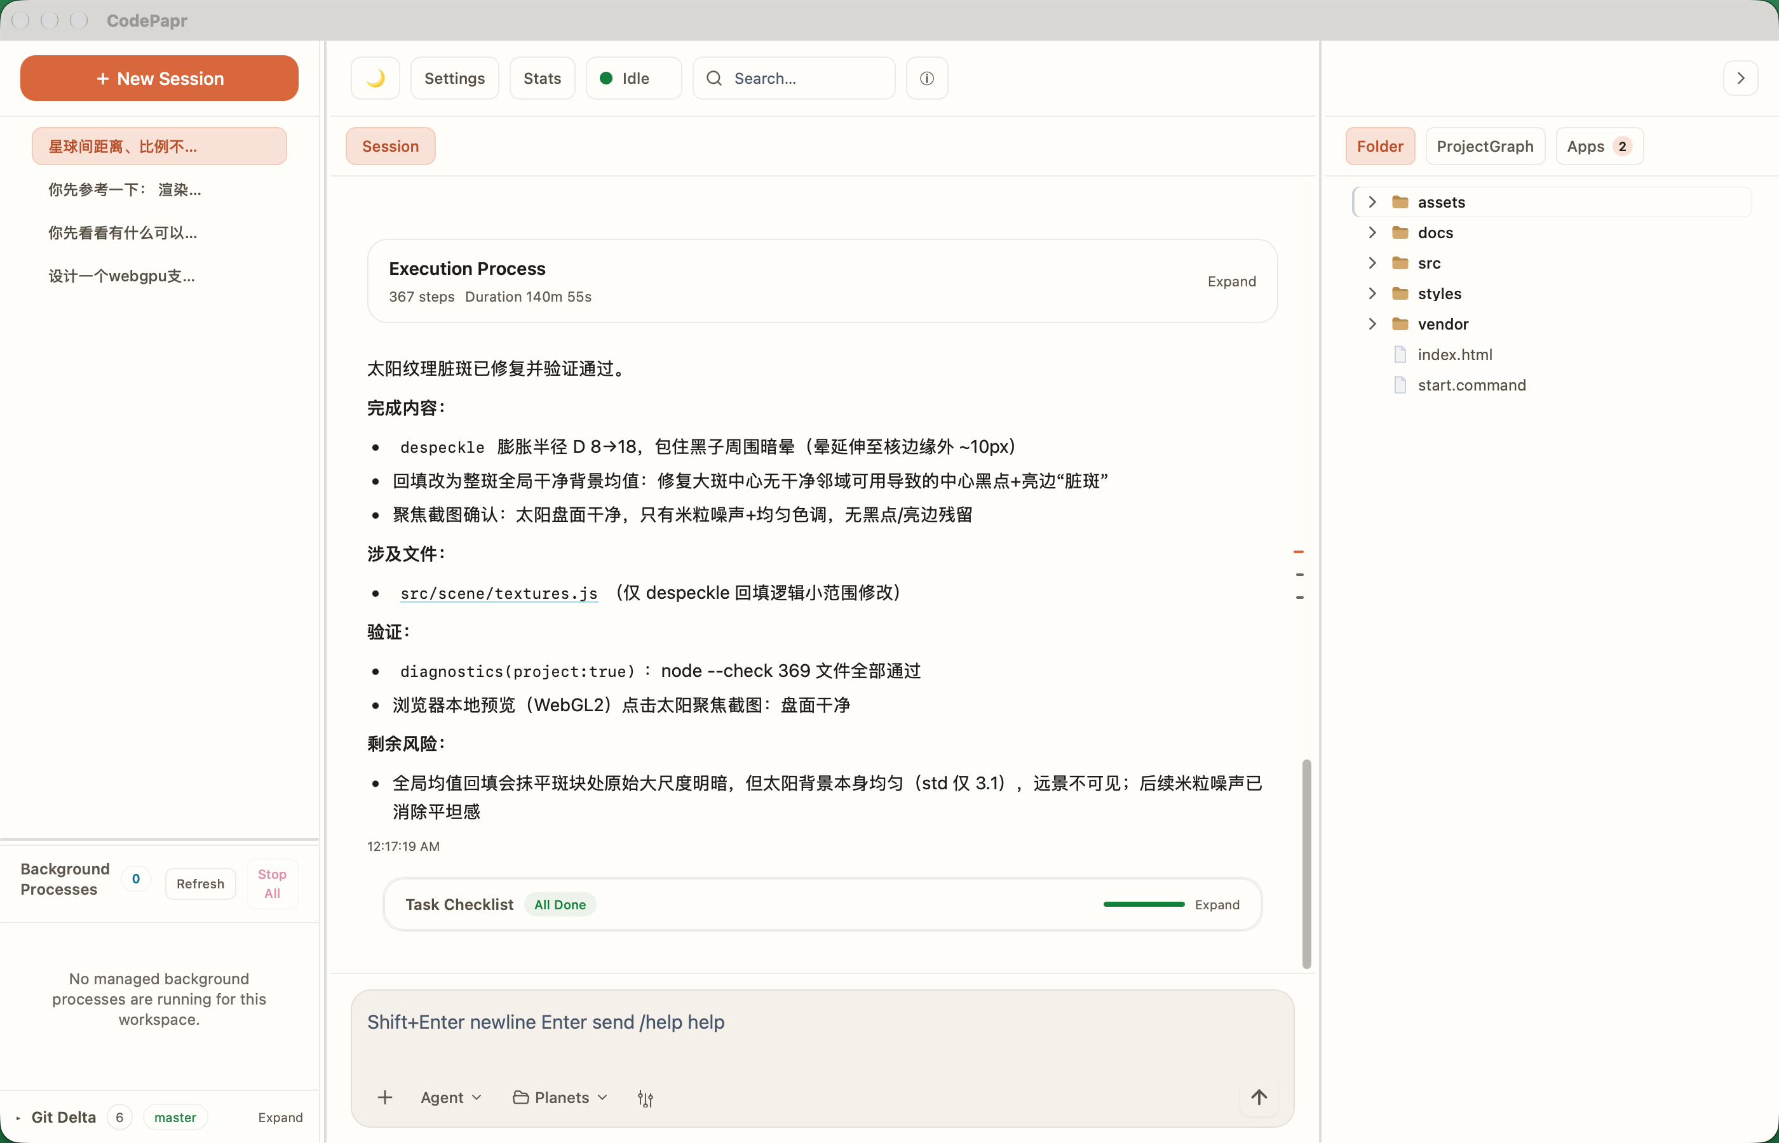
Task: Open the session "你先参考一下: 渲染..."
Action: coord(159,189)
